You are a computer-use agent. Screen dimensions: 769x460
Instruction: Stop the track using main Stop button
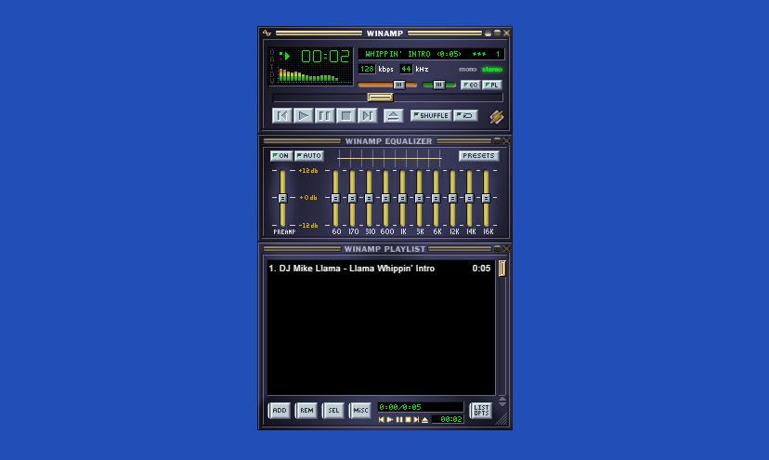(345, 115)
